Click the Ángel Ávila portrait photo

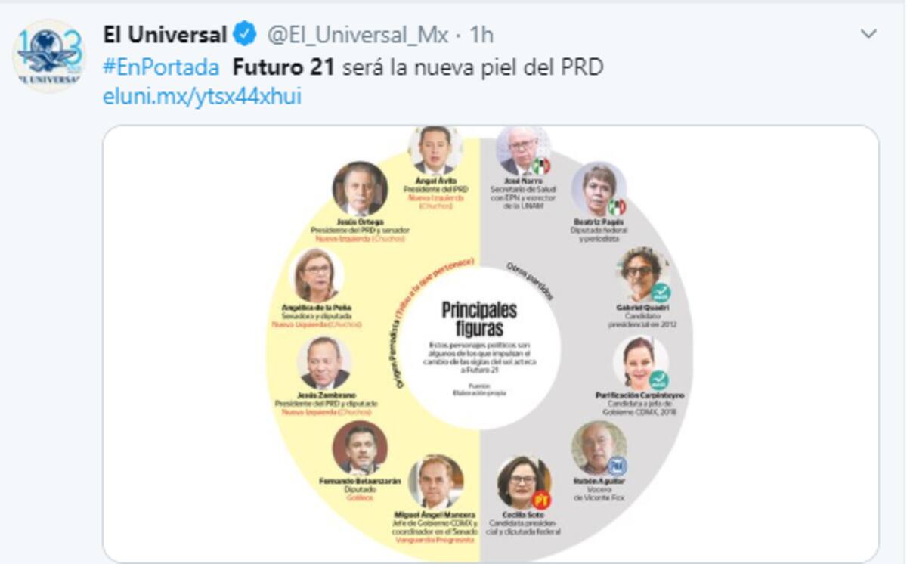tap(435, 149)
